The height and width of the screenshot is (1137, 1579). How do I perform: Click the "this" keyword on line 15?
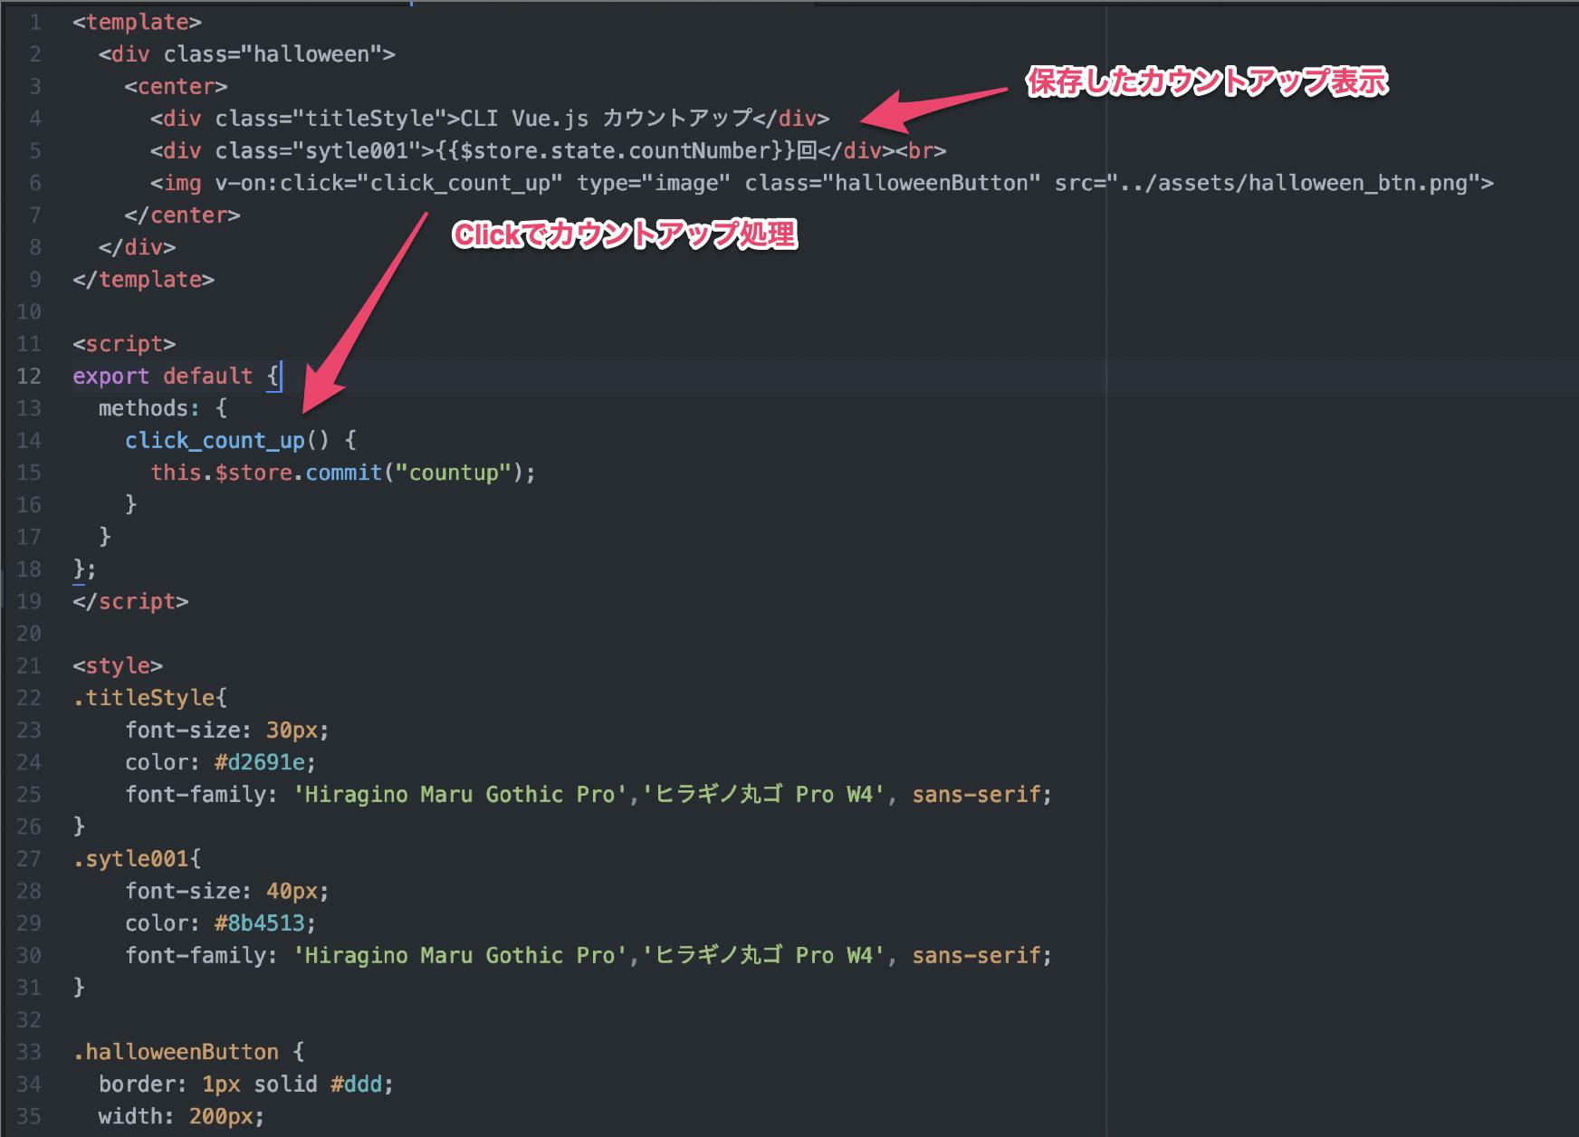[176, 473]
